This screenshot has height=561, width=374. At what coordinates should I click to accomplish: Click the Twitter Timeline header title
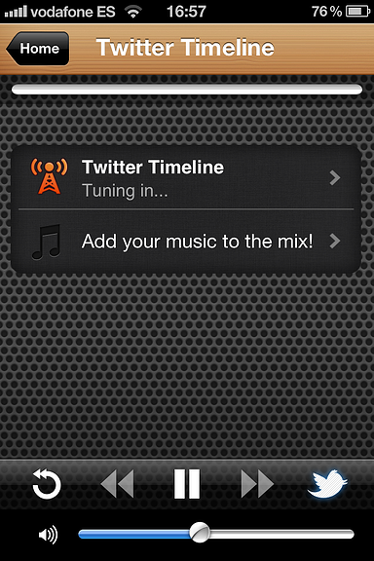(x=185, y=47)
